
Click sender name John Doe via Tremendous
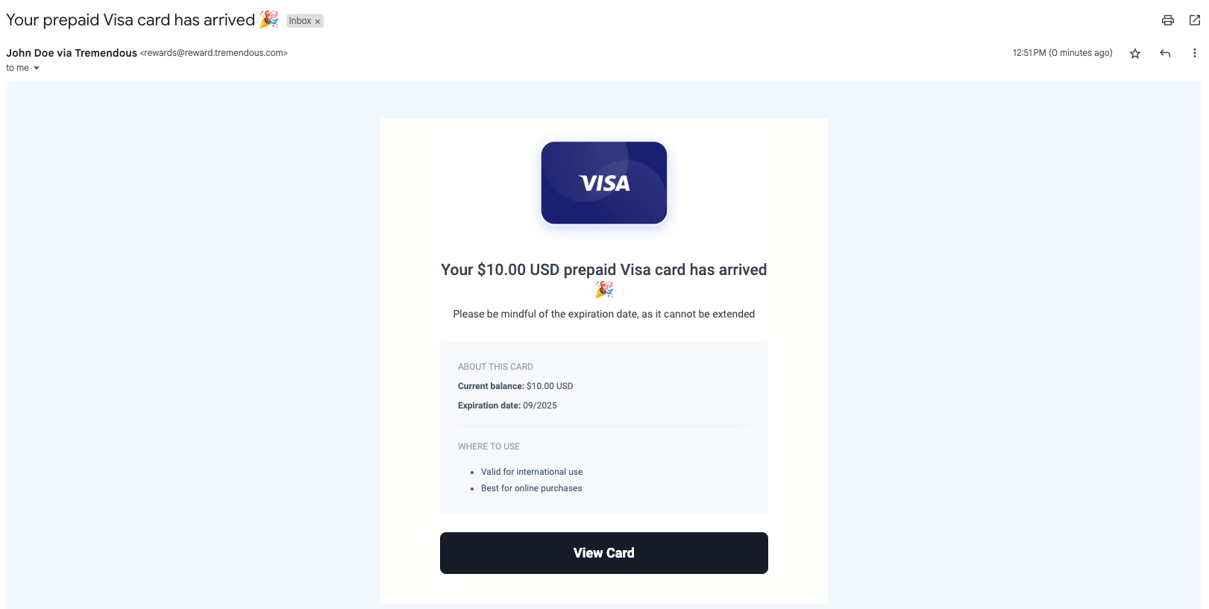tap(72, 53)
